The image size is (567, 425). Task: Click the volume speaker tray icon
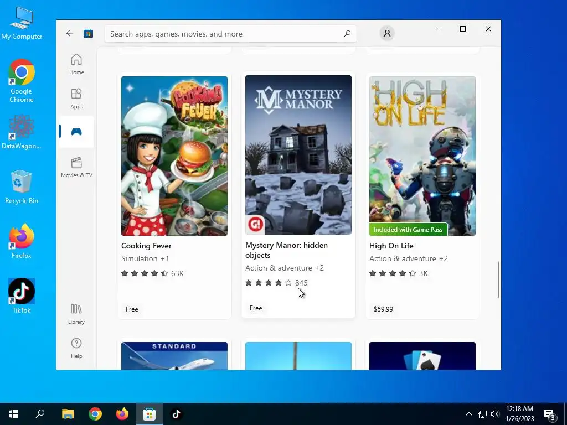pos(495,414)
